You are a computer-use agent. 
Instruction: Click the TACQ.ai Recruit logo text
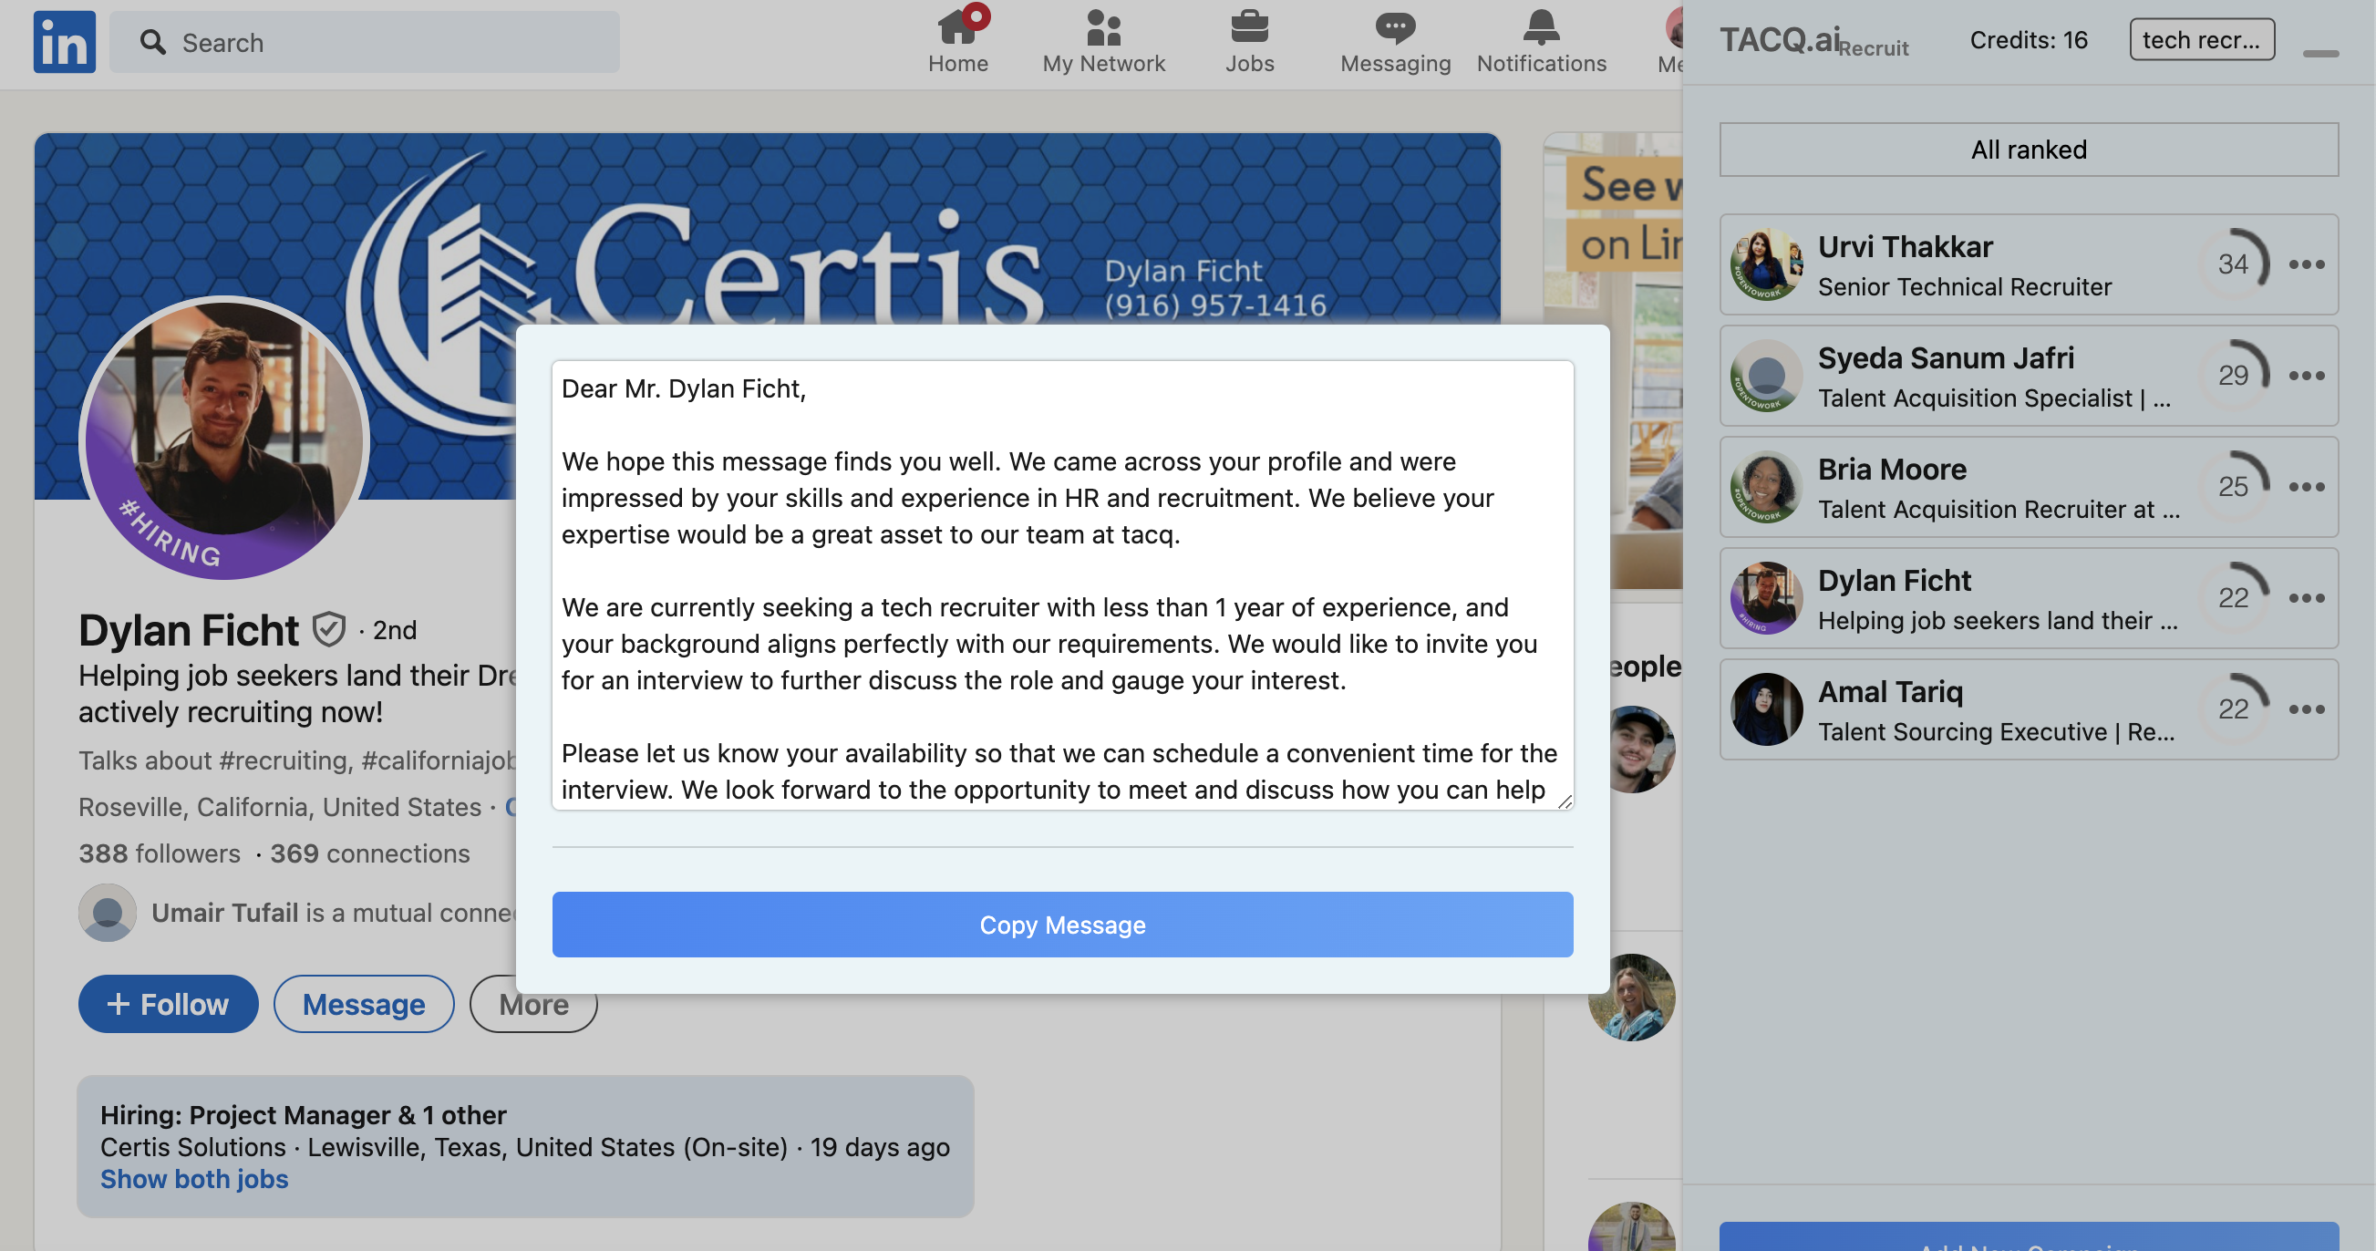(x=1814, y=41)
